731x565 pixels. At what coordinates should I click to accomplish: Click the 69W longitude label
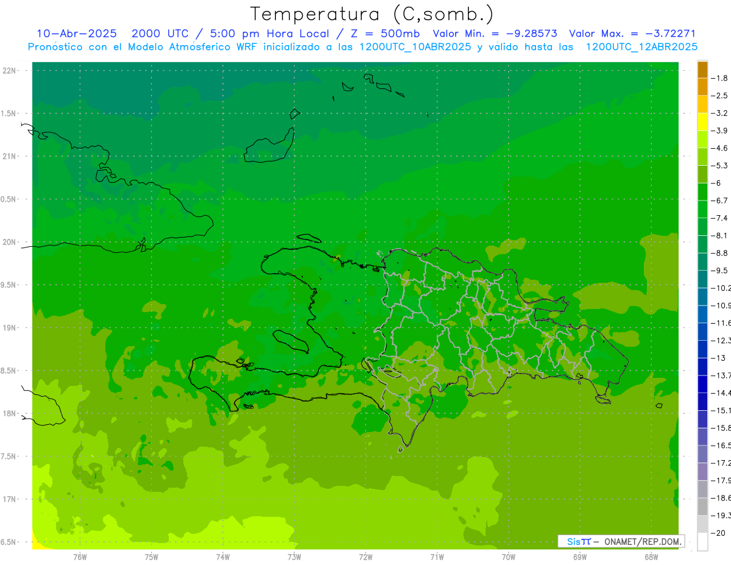pyautogui.click(x=580, y=557)
